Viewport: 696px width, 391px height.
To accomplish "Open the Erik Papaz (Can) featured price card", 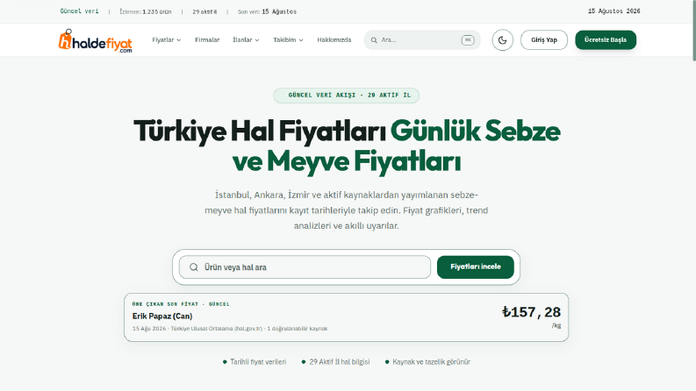I will click(x=346, y=317).
